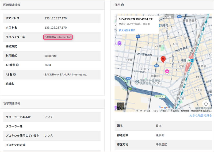Open the map camera controls button

(206, 103)
